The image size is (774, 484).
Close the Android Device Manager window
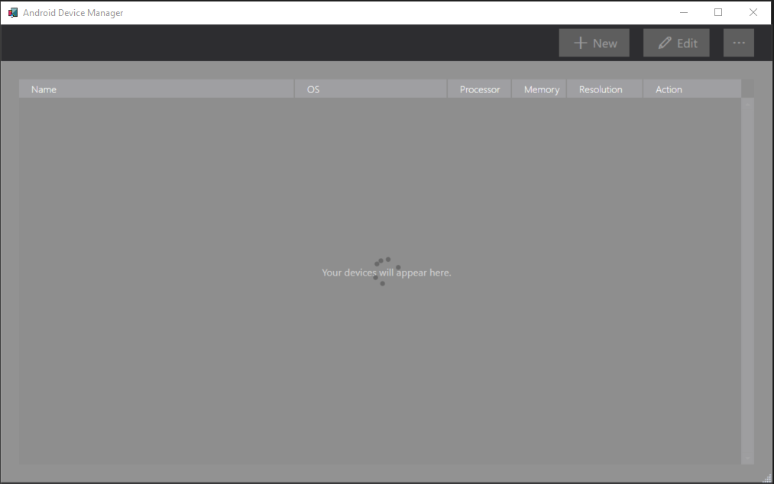point(753,12)
